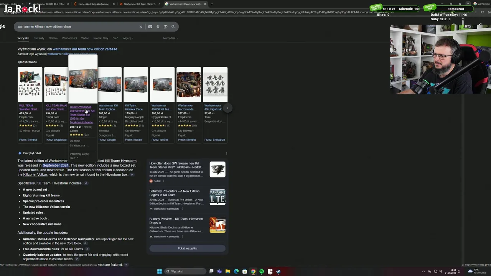Open 'Saturday Pre-orders – A New Edition Begins' article

[x=175, y=193]
